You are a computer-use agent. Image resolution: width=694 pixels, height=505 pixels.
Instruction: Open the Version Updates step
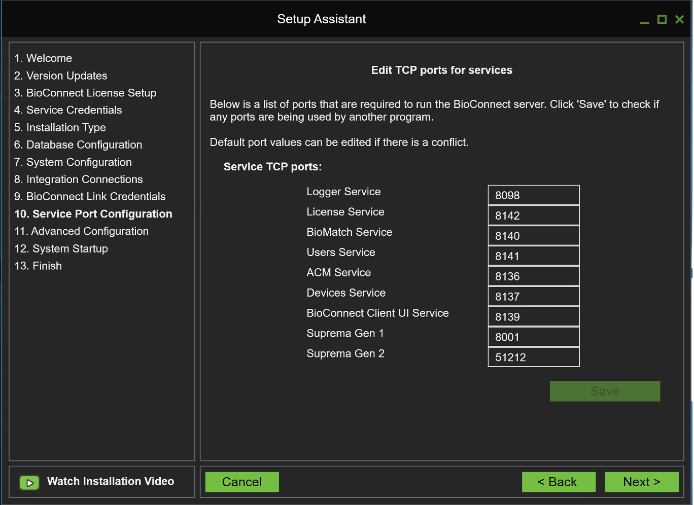click(x=61, y=76)
